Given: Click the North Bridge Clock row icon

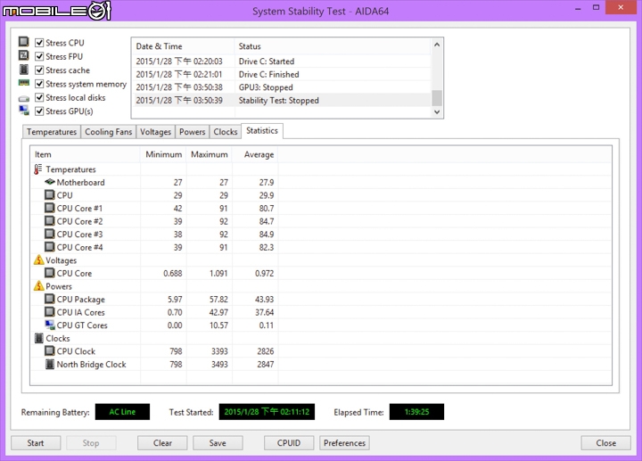Looking at the screenshot, I should tap(50, 364).
